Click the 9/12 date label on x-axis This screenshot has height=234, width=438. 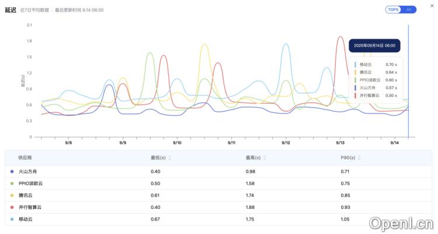click(286, 143)
